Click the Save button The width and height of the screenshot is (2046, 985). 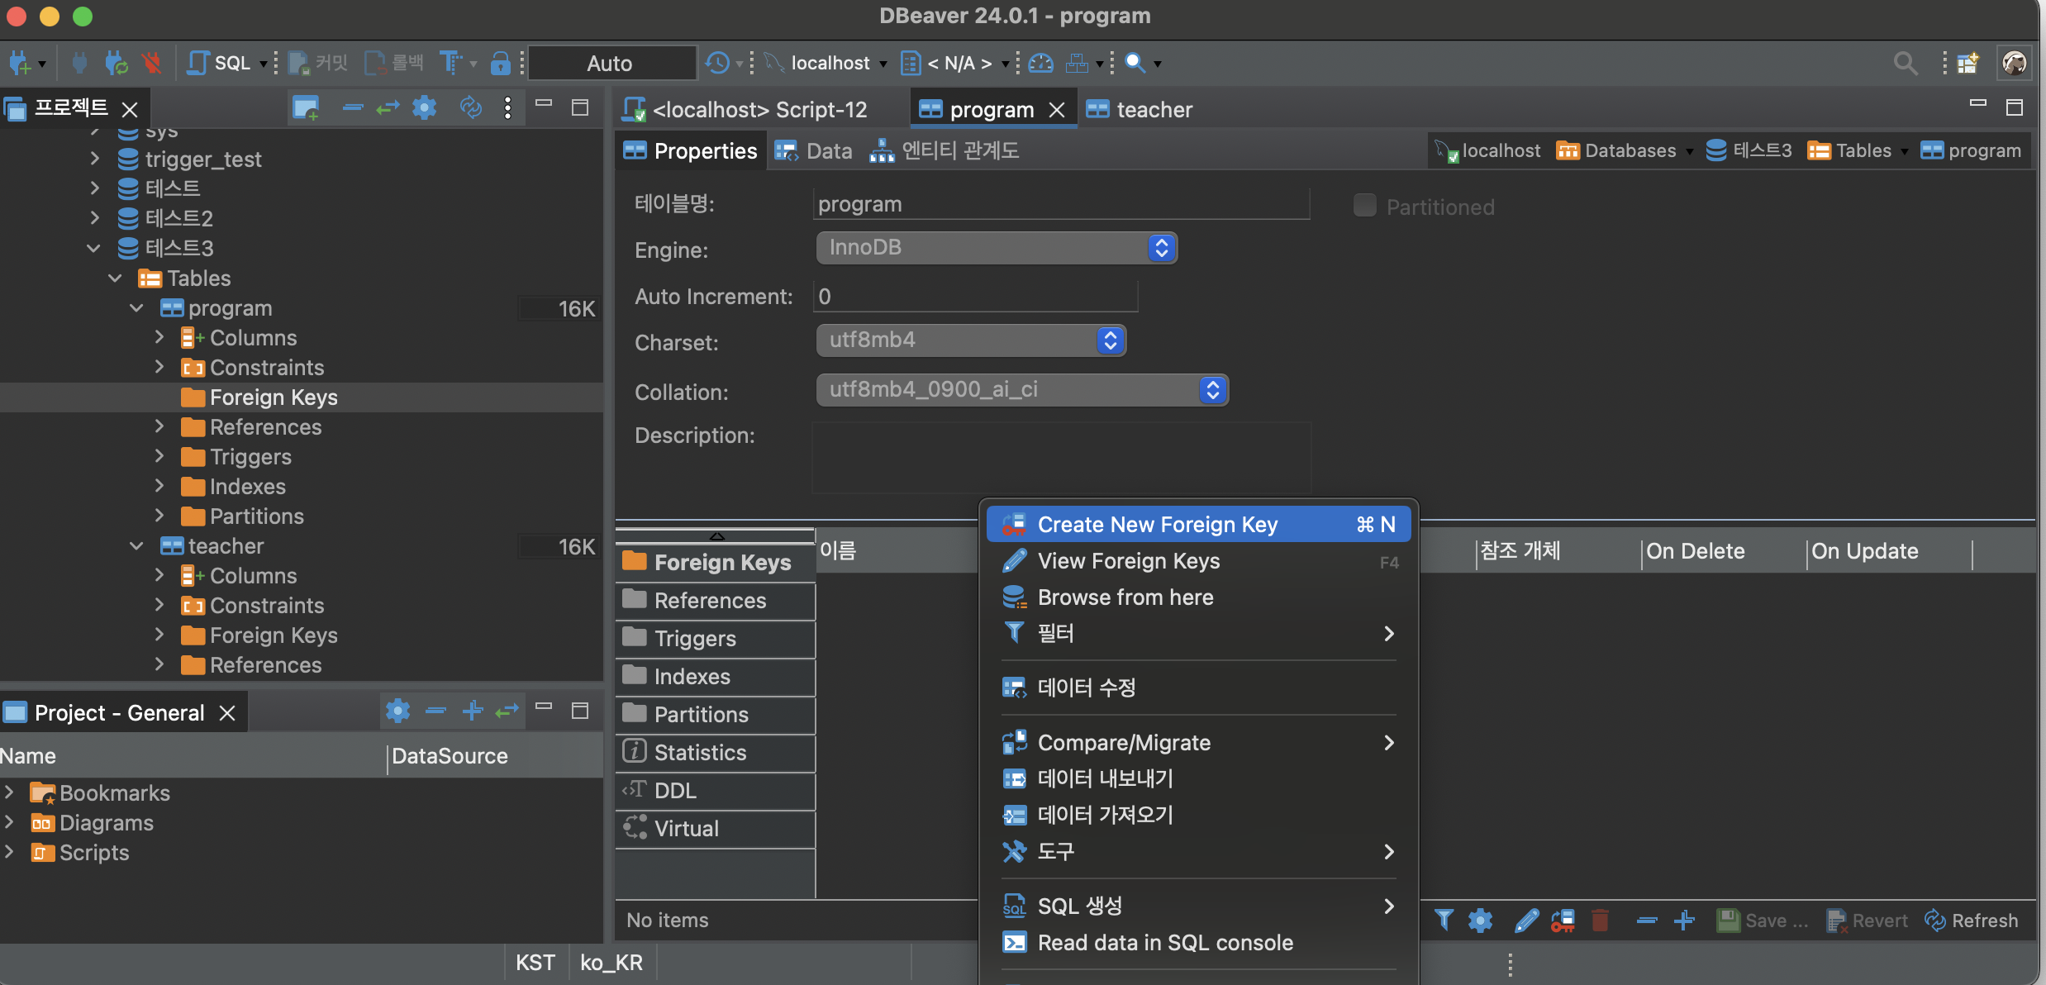click(1762, 921)
